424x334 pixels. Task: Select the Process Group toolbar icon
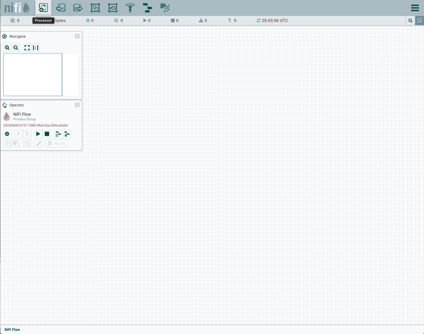(95, 8)
